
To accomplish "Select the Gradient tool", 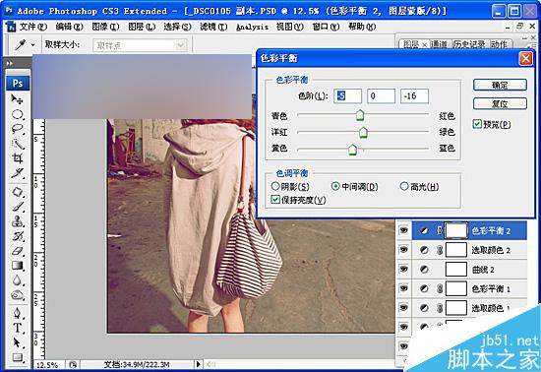I will tap(17, 266).
